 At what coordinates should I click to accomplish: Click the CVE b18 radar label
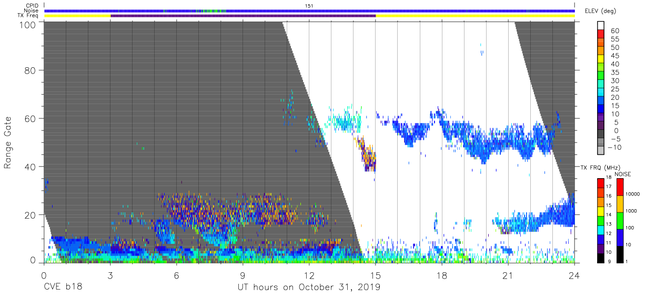click(63, 287)
